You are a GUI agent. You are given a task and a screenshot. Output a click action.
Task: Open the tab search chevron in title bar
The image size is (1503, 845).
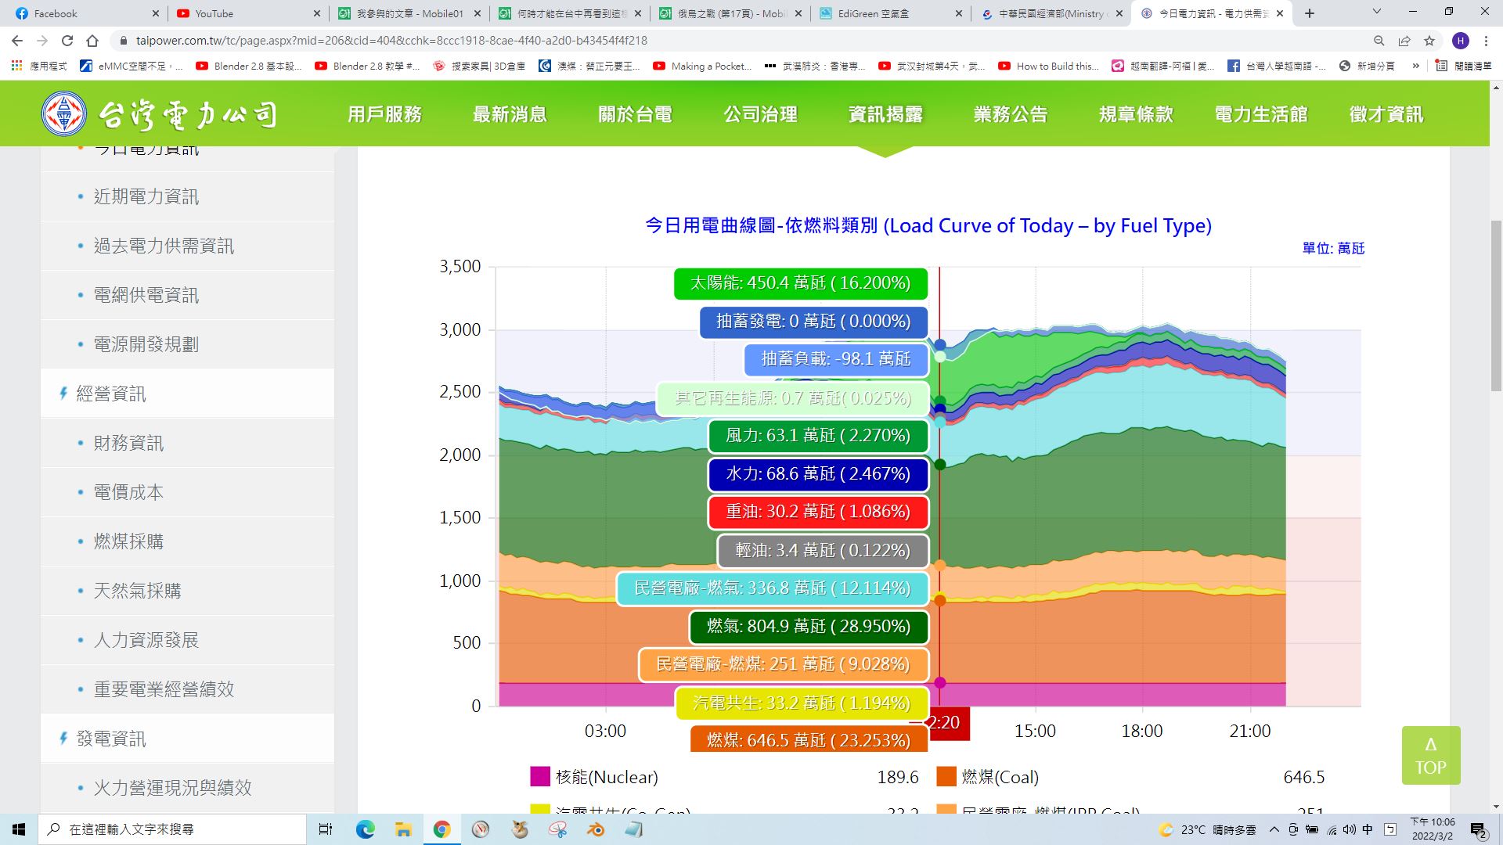coord(1377,13)
